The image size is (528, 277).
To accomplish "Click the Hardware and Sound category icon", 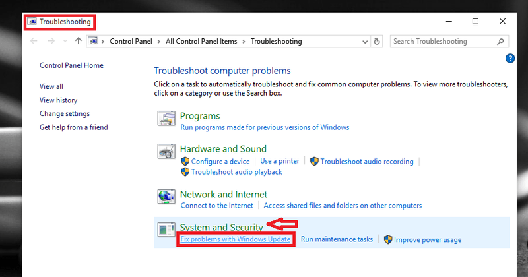I will click(166, 151).
